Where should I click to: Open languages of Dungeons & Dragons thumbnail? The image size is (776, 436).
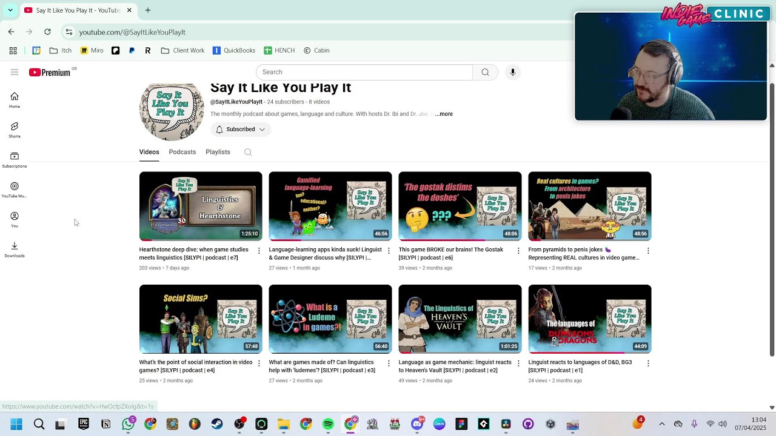[590, 319]
